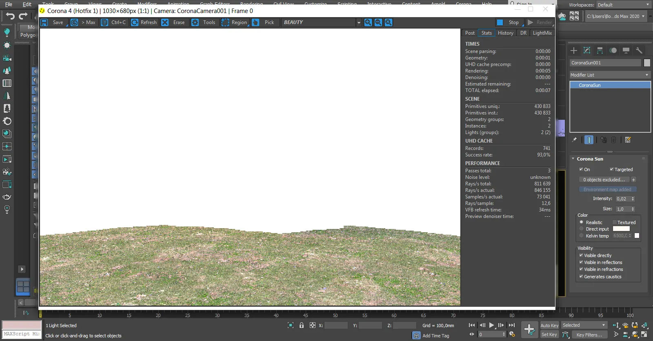Image resolution: width=653 pixels, height=341 pixels.
Task: Click the 0 objects excluded button
Action: (604, 180)
